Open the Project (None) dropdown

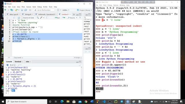click(84, 10)
